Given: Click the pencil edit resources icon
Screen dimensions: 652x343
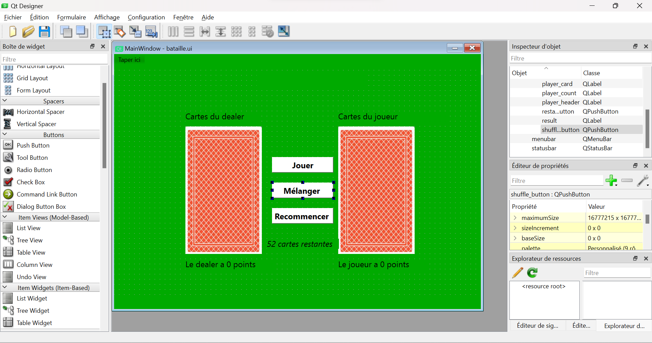Looking at the screenshot, I should (518, 273).
